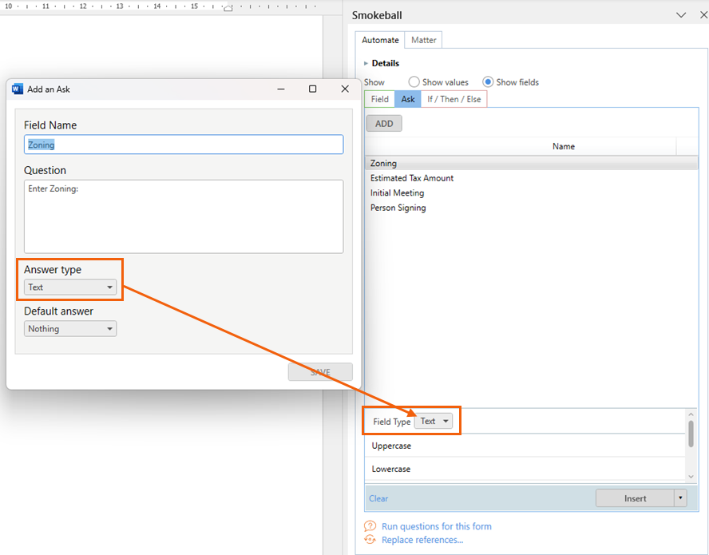Click the Replace references icon
The image size is (709, 555).
point(370,540)
